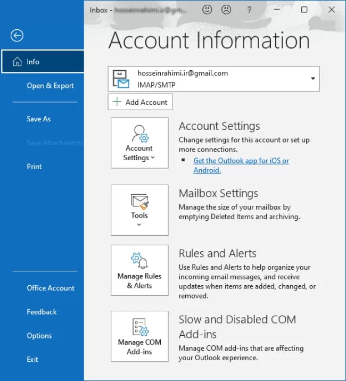346x381 pixels.
Task: Open the mailbox Tools dropdown
Action: click(139, 210)
